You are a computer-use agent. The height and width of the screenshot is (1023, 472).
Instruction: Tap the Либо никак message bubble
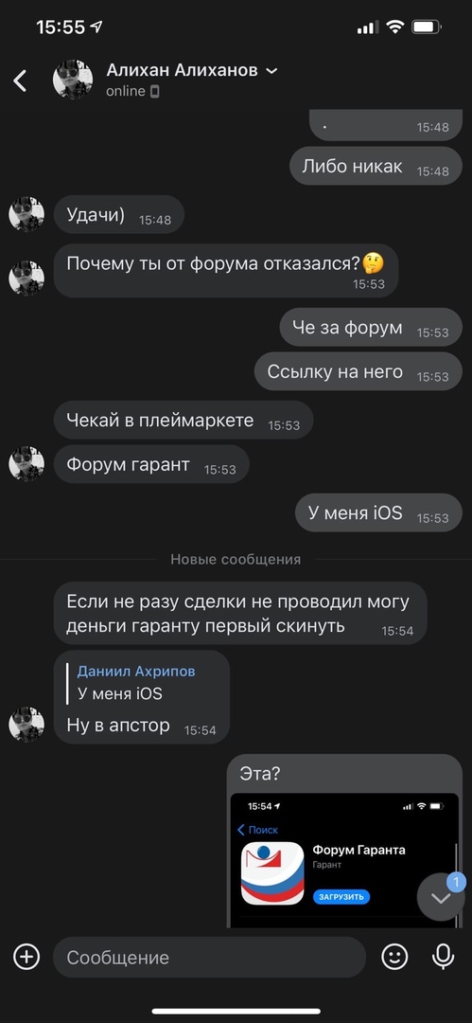tap(376, 166)
